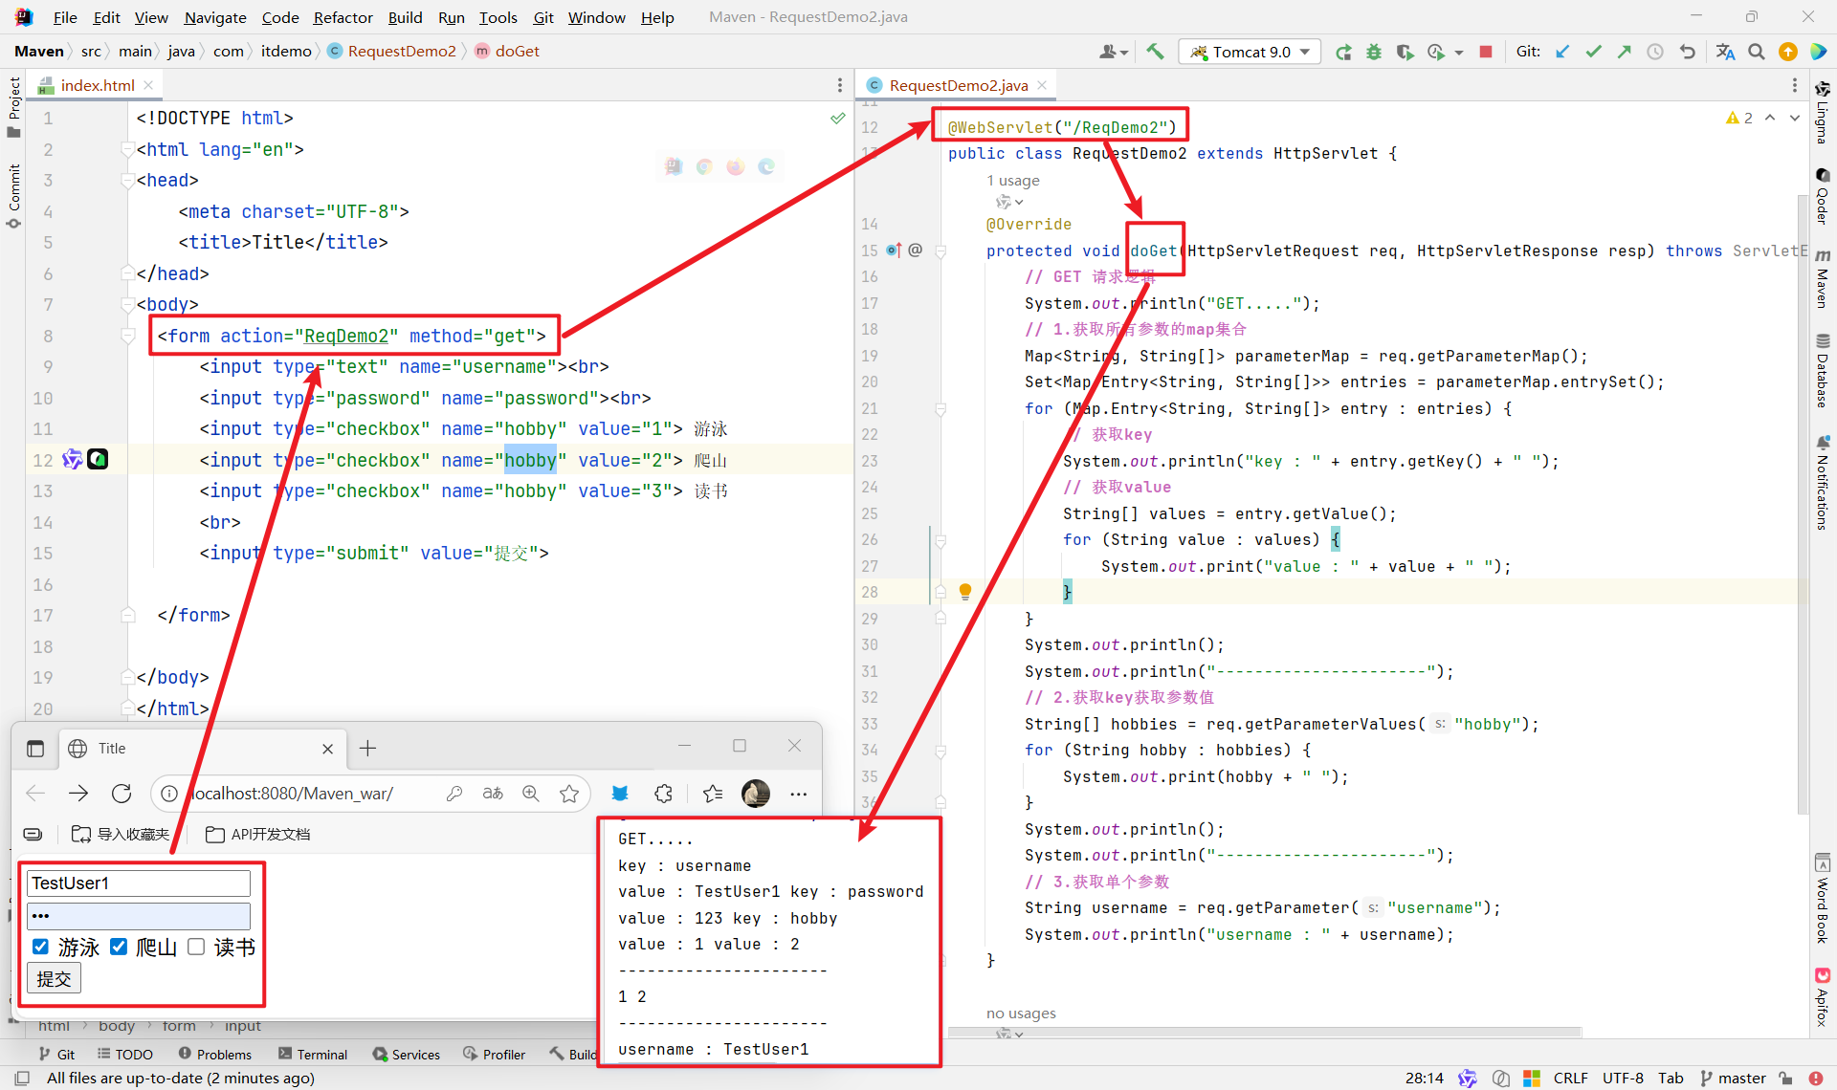
Task: Uncheck the 游泳 checkbox
Action: (x=40, y=947)
